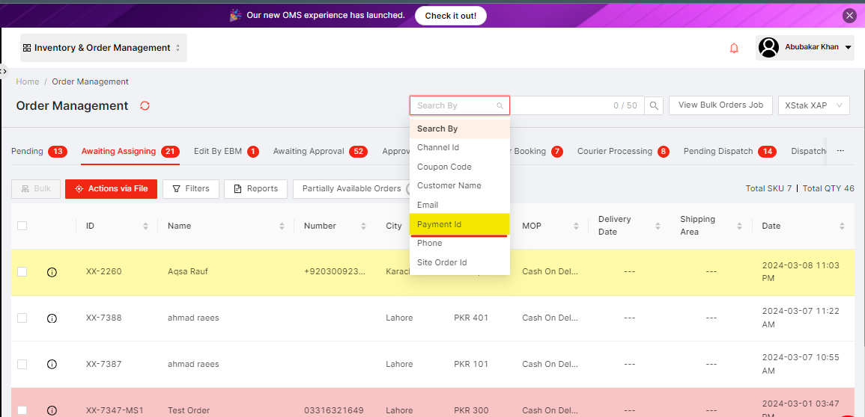Expand the XStak XAP dropdown
This screenshot has height=417, width=865.
point(813,105)
